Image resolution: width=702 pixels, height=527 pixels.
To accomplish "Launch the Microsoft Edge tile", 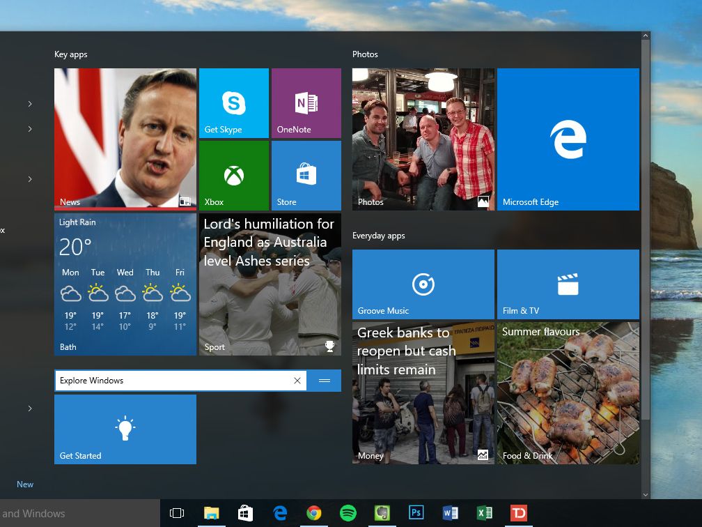I will [x=568, y=139].
